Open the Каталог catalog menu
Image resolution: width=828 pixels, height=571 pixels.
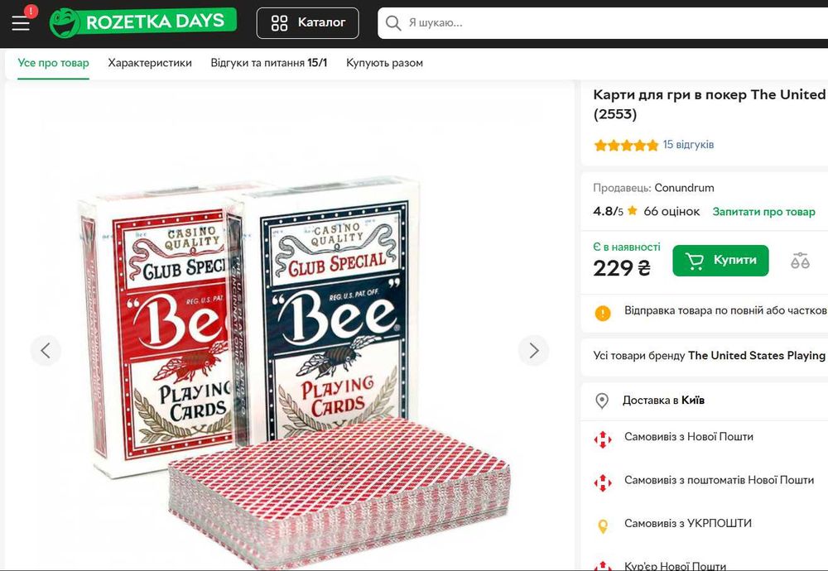308,22
